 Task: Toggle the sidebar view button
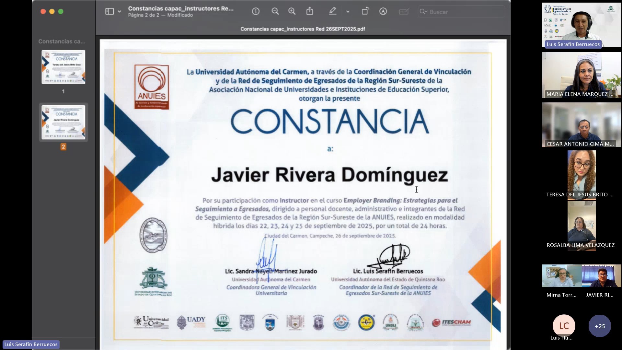(x=109, y=12)
